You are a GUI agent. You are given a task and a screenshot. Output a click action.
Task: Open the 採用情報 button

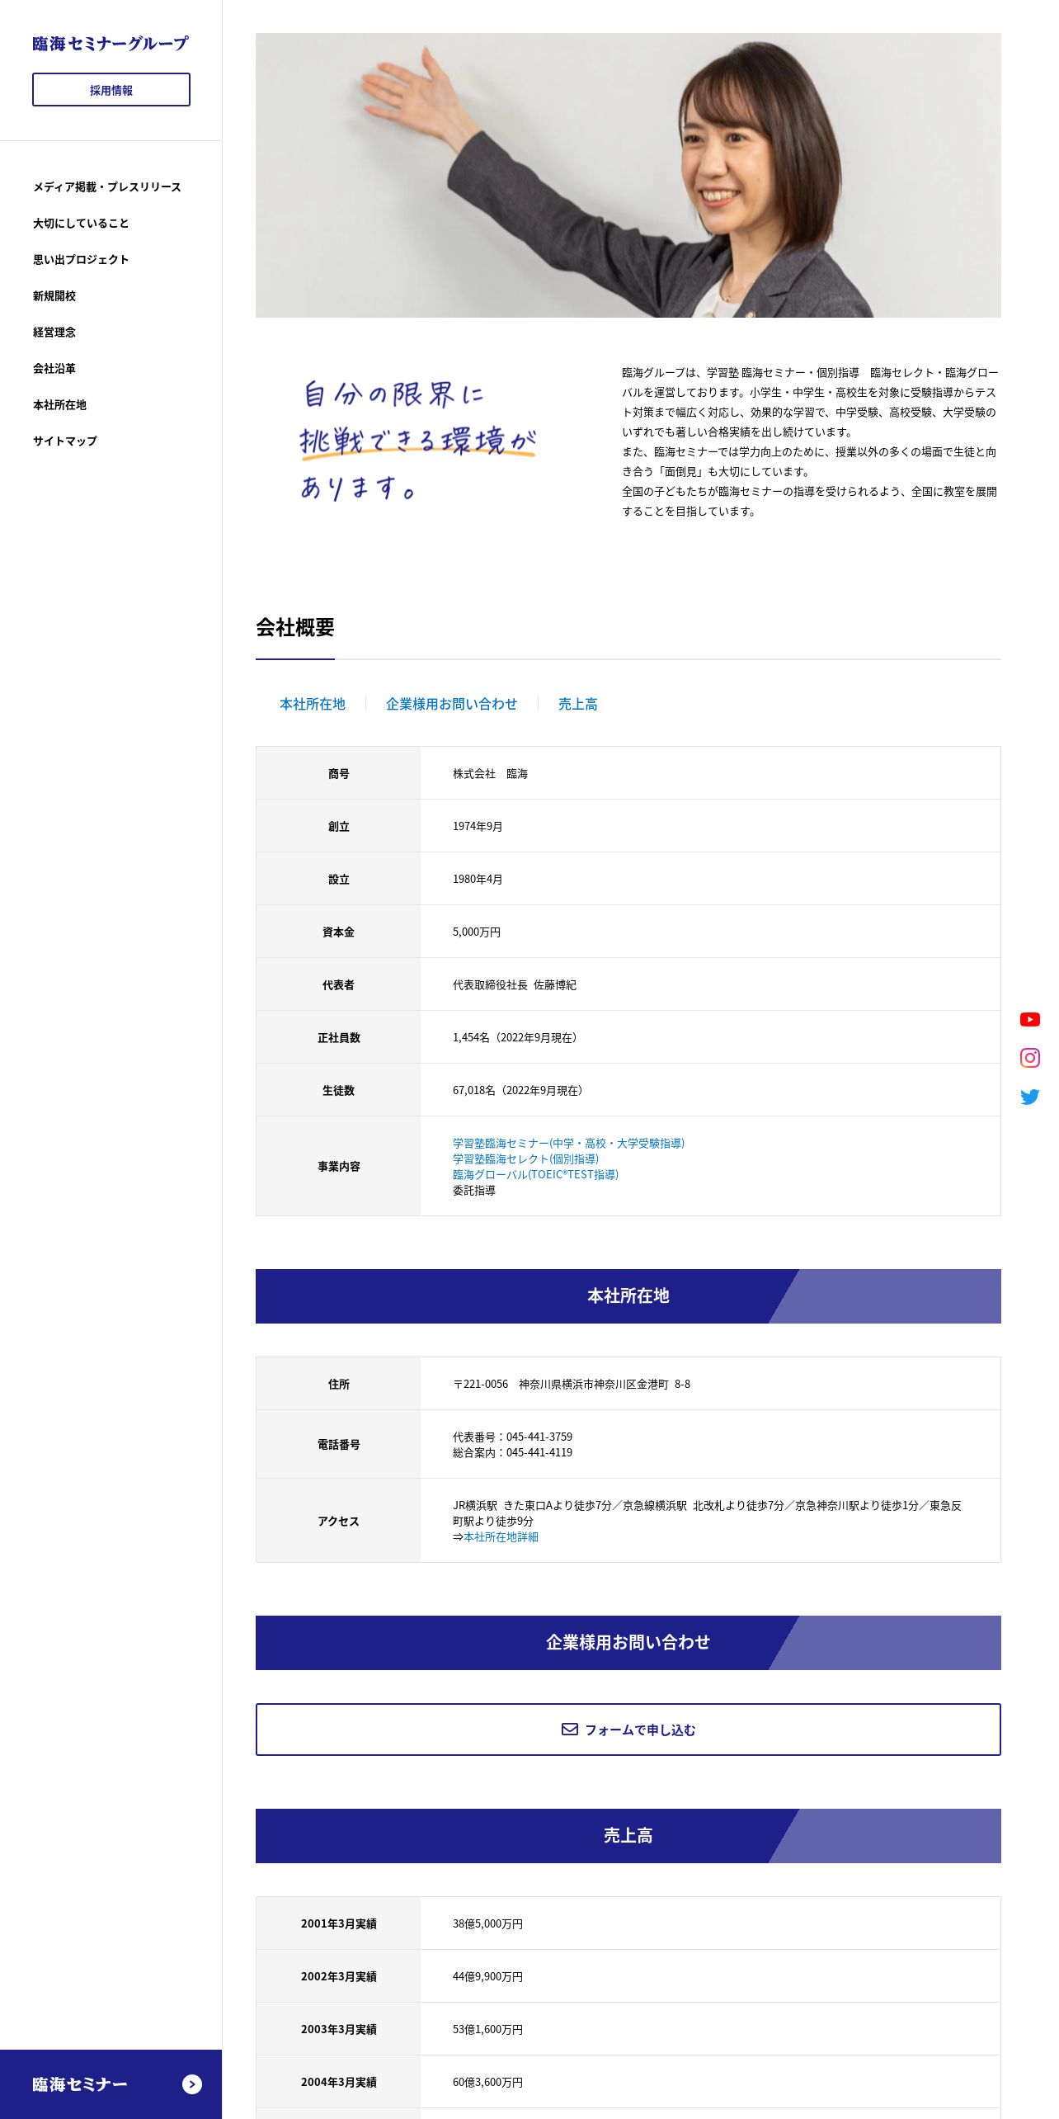click(111, 90)
